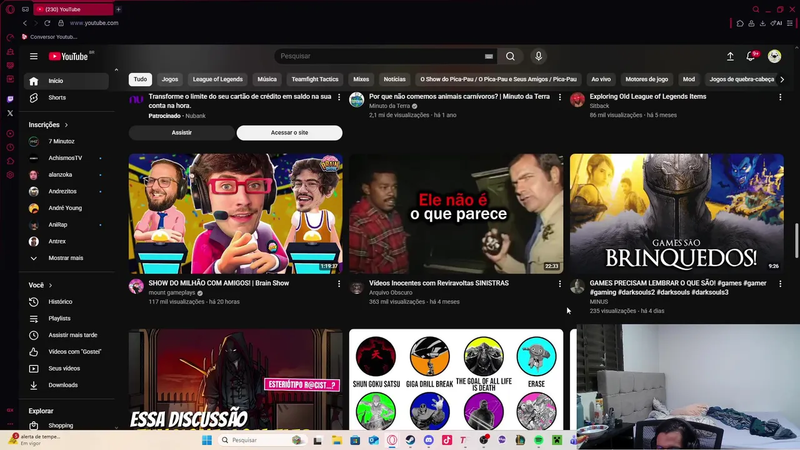This screenshot has width=800, height=450.
Task: Open options for Nubank sponsored ad
Action: coord(339,97)
